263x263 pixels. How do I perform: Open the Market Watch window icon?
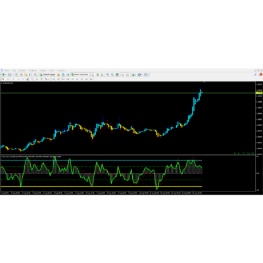[16, 74]
